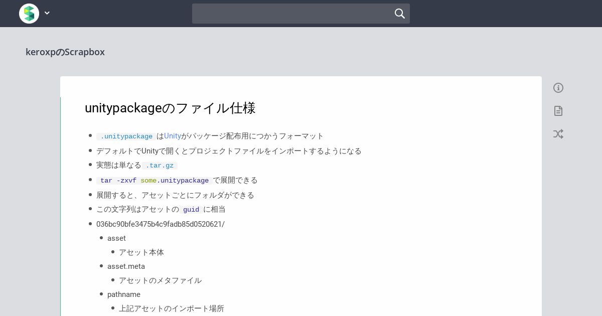This screenshot has height=316, width=602.
Task: Click the Scrapbox logo icon
Action: 29,14
